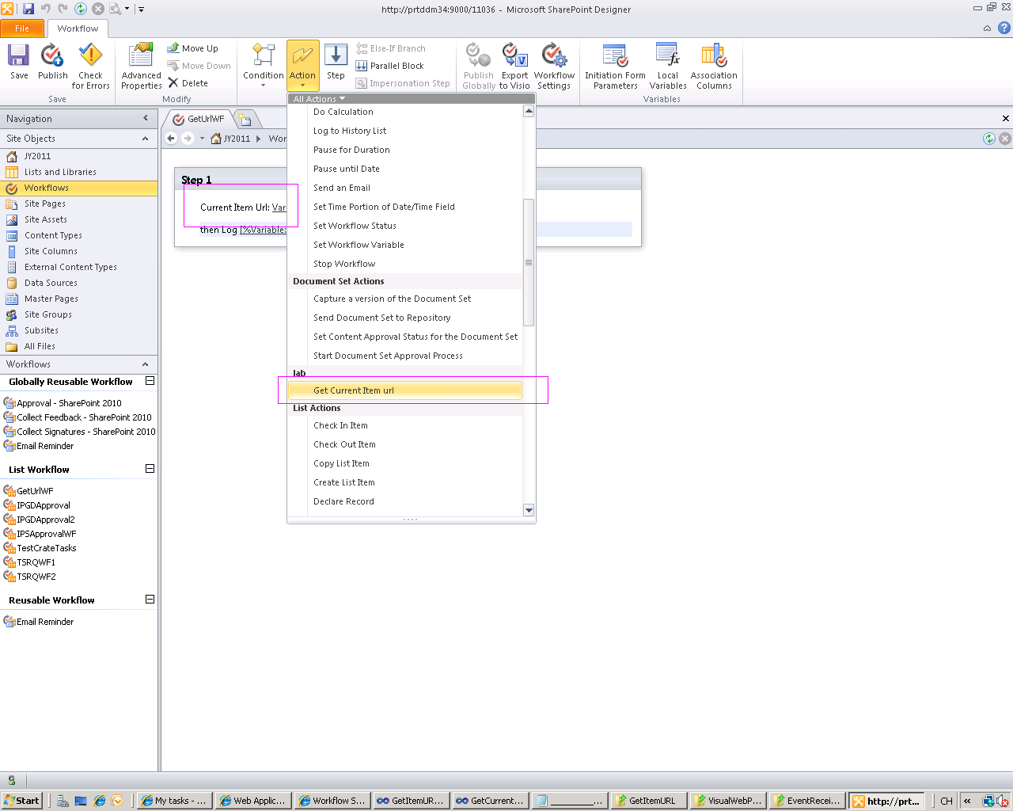
Task: Select Get Current Item url action
Action: (x=405, y=390)
